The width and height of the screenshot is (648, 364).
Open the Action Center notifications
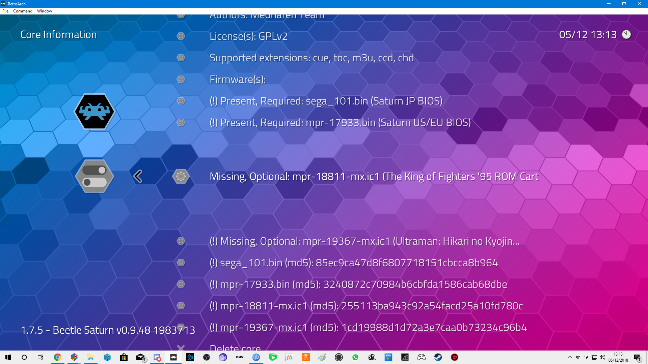click(x=638, y=358)
